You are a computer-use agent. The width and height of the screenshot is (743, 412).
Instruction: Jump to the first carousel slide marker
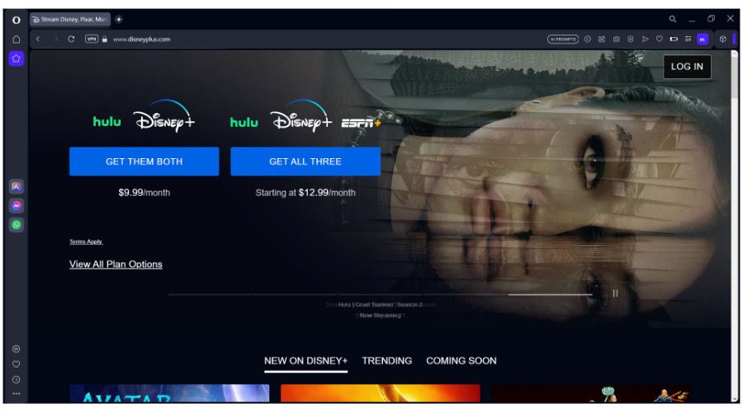pyautogui.click(x=211, y=294)
